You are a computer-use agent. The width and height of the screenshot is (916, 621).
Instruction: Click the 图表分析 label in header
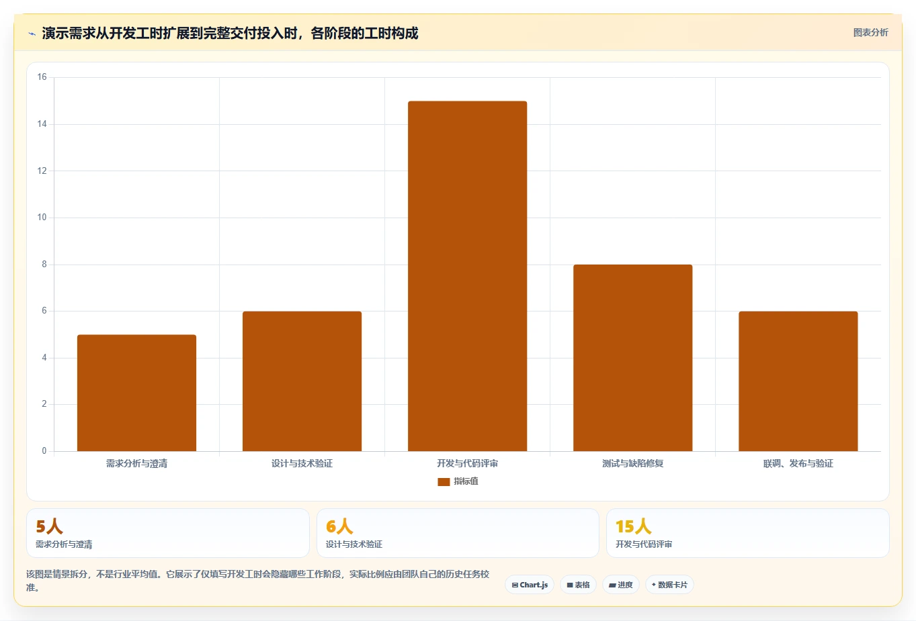870,32
